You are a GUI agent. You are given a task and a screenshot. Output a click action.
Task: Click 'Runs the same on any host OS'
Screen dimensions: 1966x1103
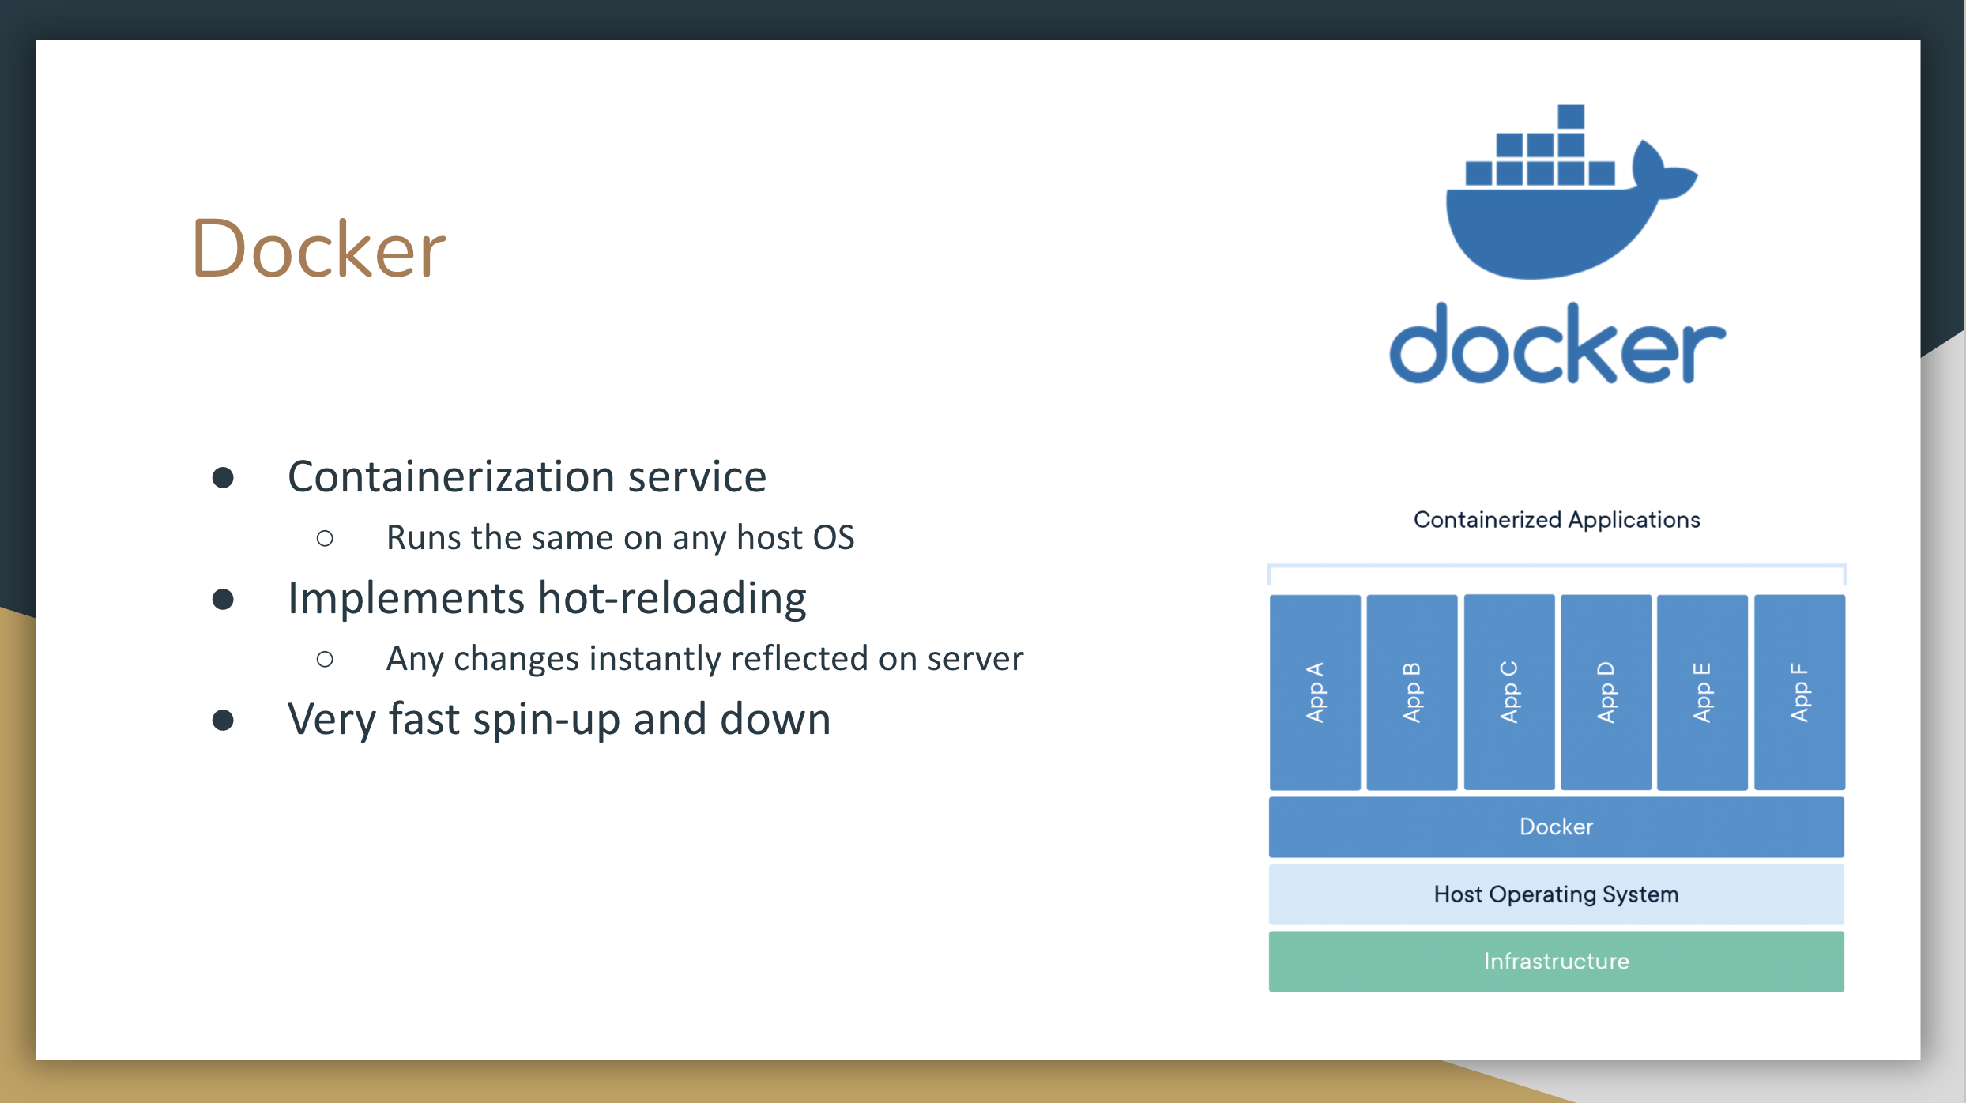point(620,538)
